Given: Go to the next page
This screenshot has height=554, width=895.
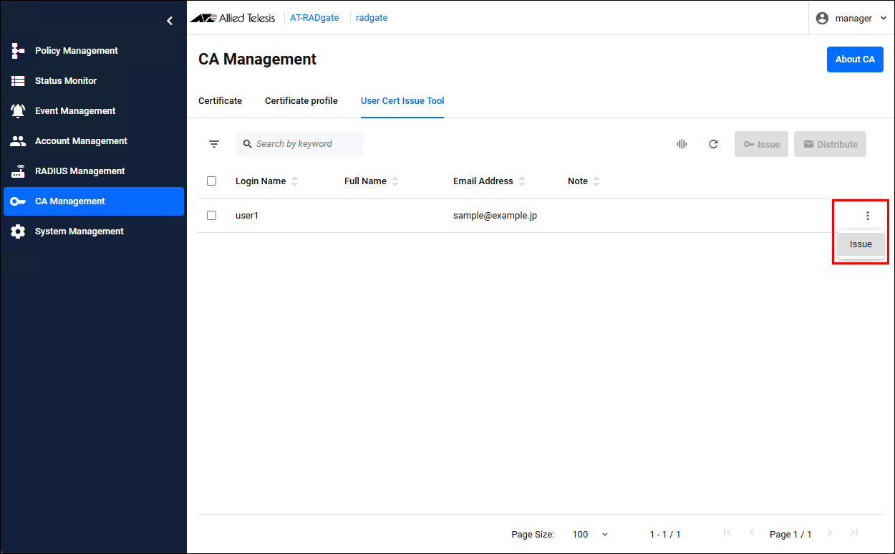Looking at the screenshot, I should (830, 533).
